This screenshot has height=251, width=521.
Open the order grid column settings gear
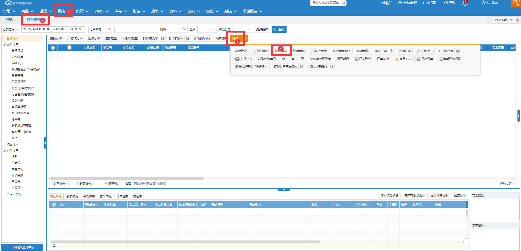tap(53, 48)
